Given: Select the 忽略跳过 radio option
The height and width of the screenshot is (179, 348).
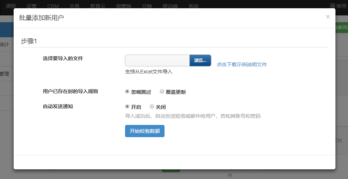Looking at the screenshot, I should (127, 92).
